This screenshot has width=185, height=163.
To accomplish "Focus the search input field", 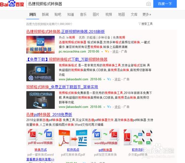I will (x=86, y=4).
